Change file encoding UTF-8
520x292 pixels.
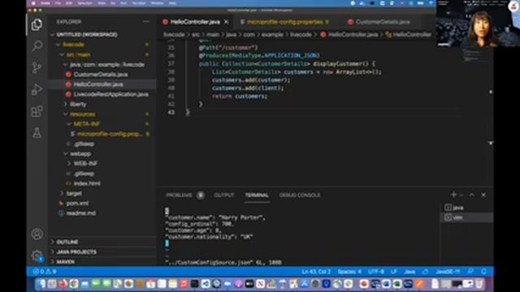376,272
